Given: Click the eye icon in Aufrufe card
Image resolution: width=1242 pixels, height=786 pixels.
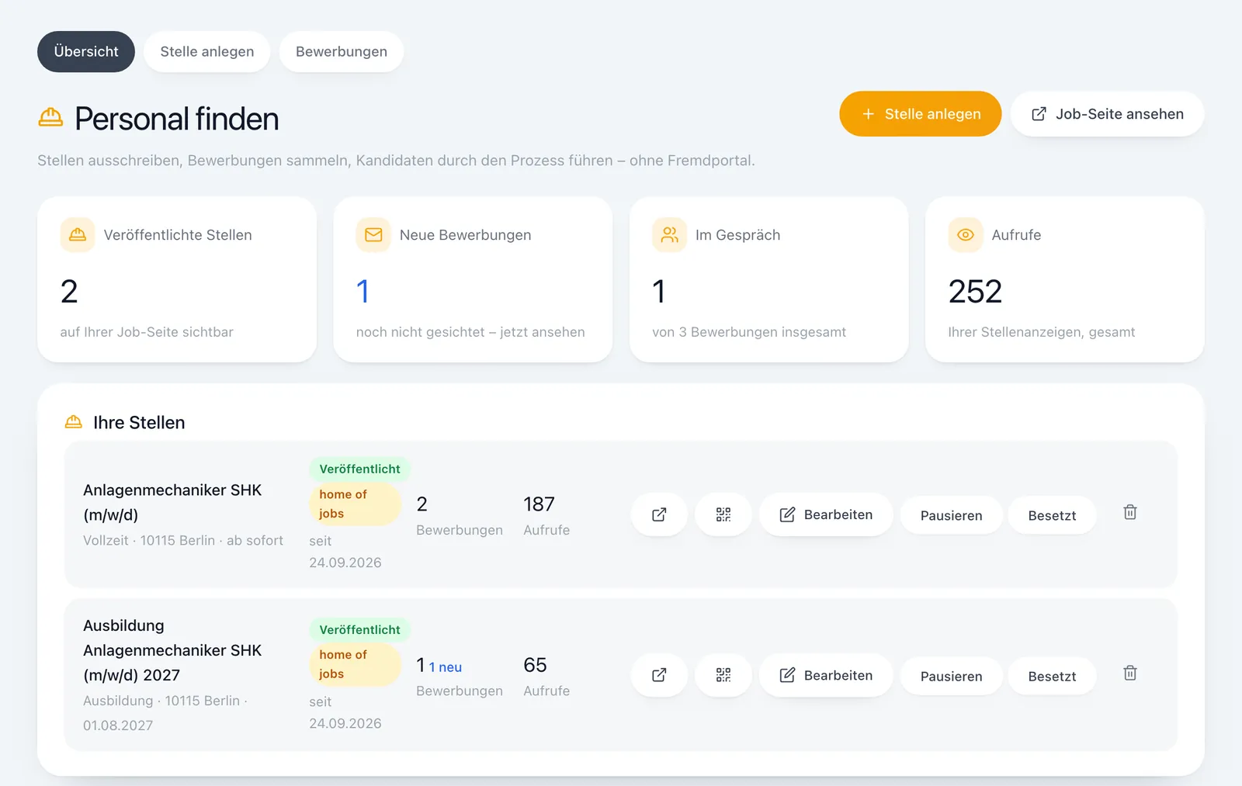Looking at the screenshot, I should coord(965,234).
